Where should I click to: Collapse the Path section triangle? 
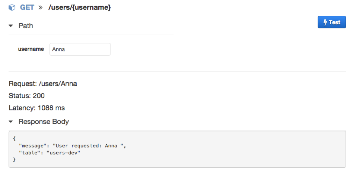(x=11, y=26)
